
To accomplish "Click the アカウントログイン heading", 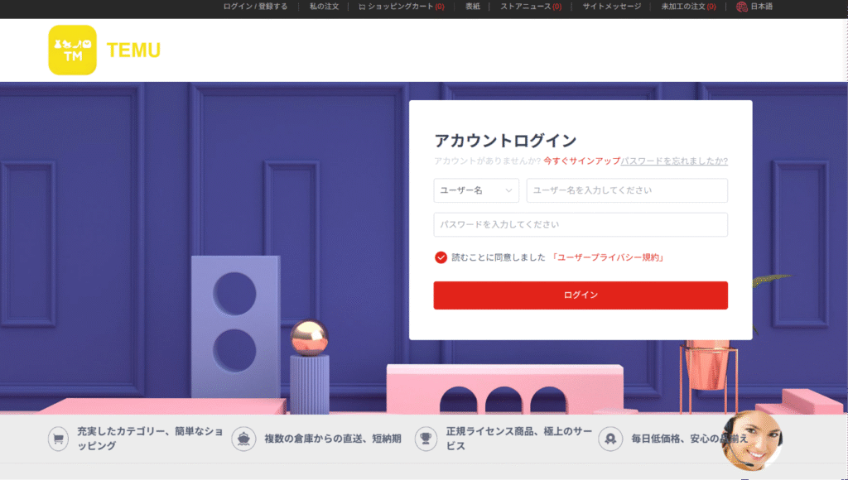I will pos(505,141).
